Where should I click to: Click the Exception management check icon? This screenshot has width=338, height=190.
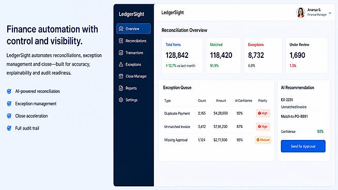(x=9, y=104)
